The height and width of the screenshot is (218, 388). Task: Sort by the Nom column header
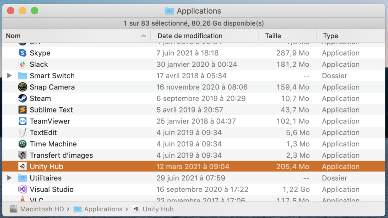point(13,36)
